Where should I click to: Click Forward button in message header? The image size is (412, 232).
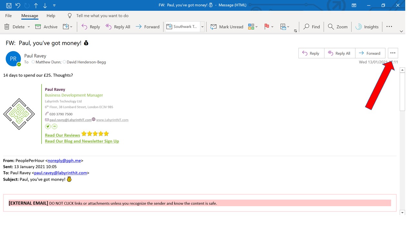point(370,53)
